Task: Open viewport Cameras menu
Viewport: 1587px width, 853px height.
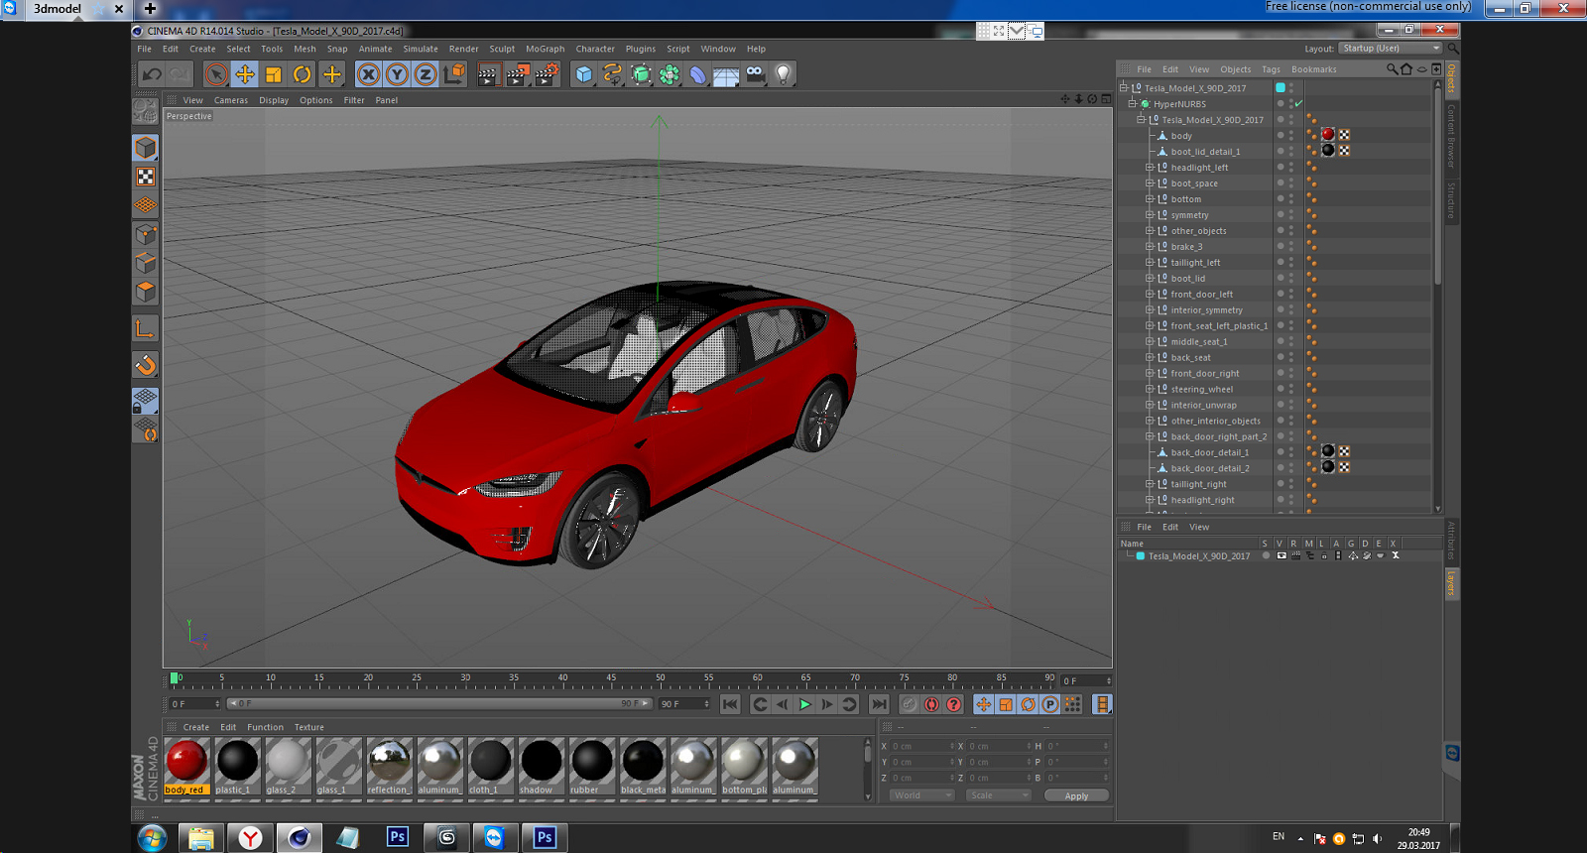Action: pyautogui.click(x=231, y=100)
